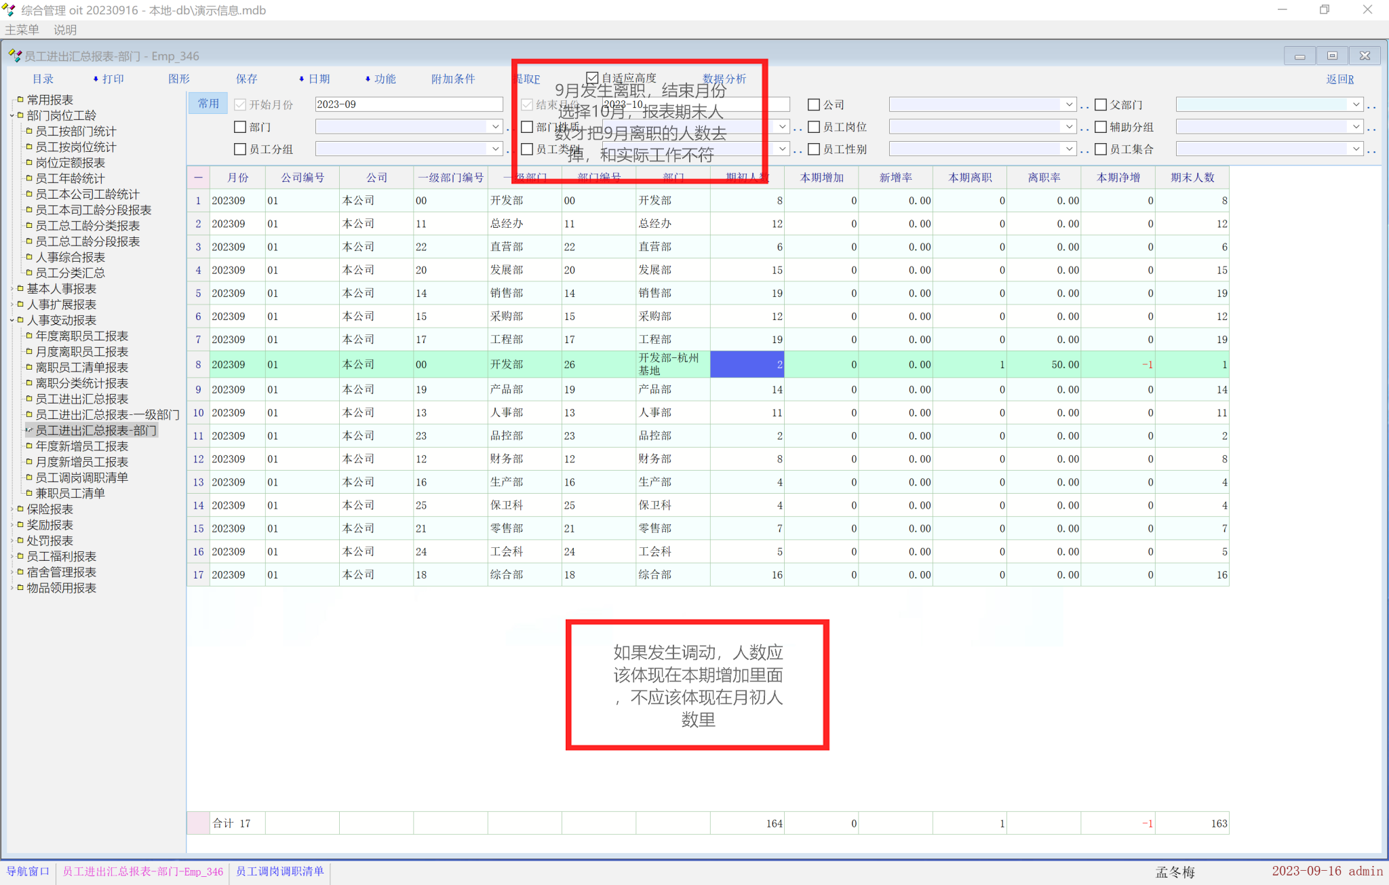Enable the 部门 filter checkbox
Image resolution: width=1389 pixels, height=885 pixels.
point(240,127)
